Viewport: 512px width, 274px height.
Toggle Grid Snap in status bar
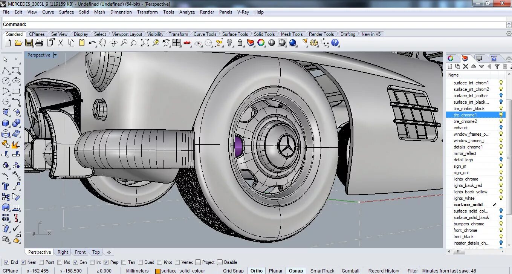(x=233, y=271)
